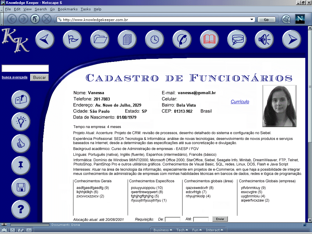Image resolution: width=312 pixels, height=234 pixels.
Task: Click the browser Back button
Action: pyautogui.click(x=12, y=19)
